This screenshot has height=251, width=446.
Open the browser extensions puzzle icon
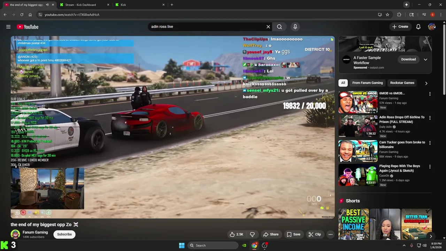[x=399, y=15]
